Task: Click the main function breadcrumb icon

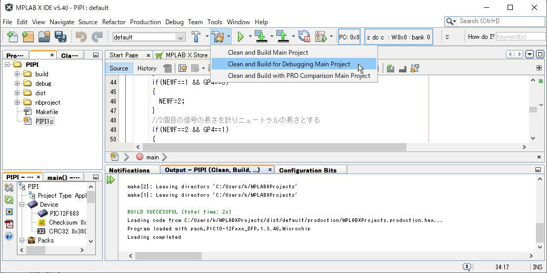Action: [x=140, y=157]
